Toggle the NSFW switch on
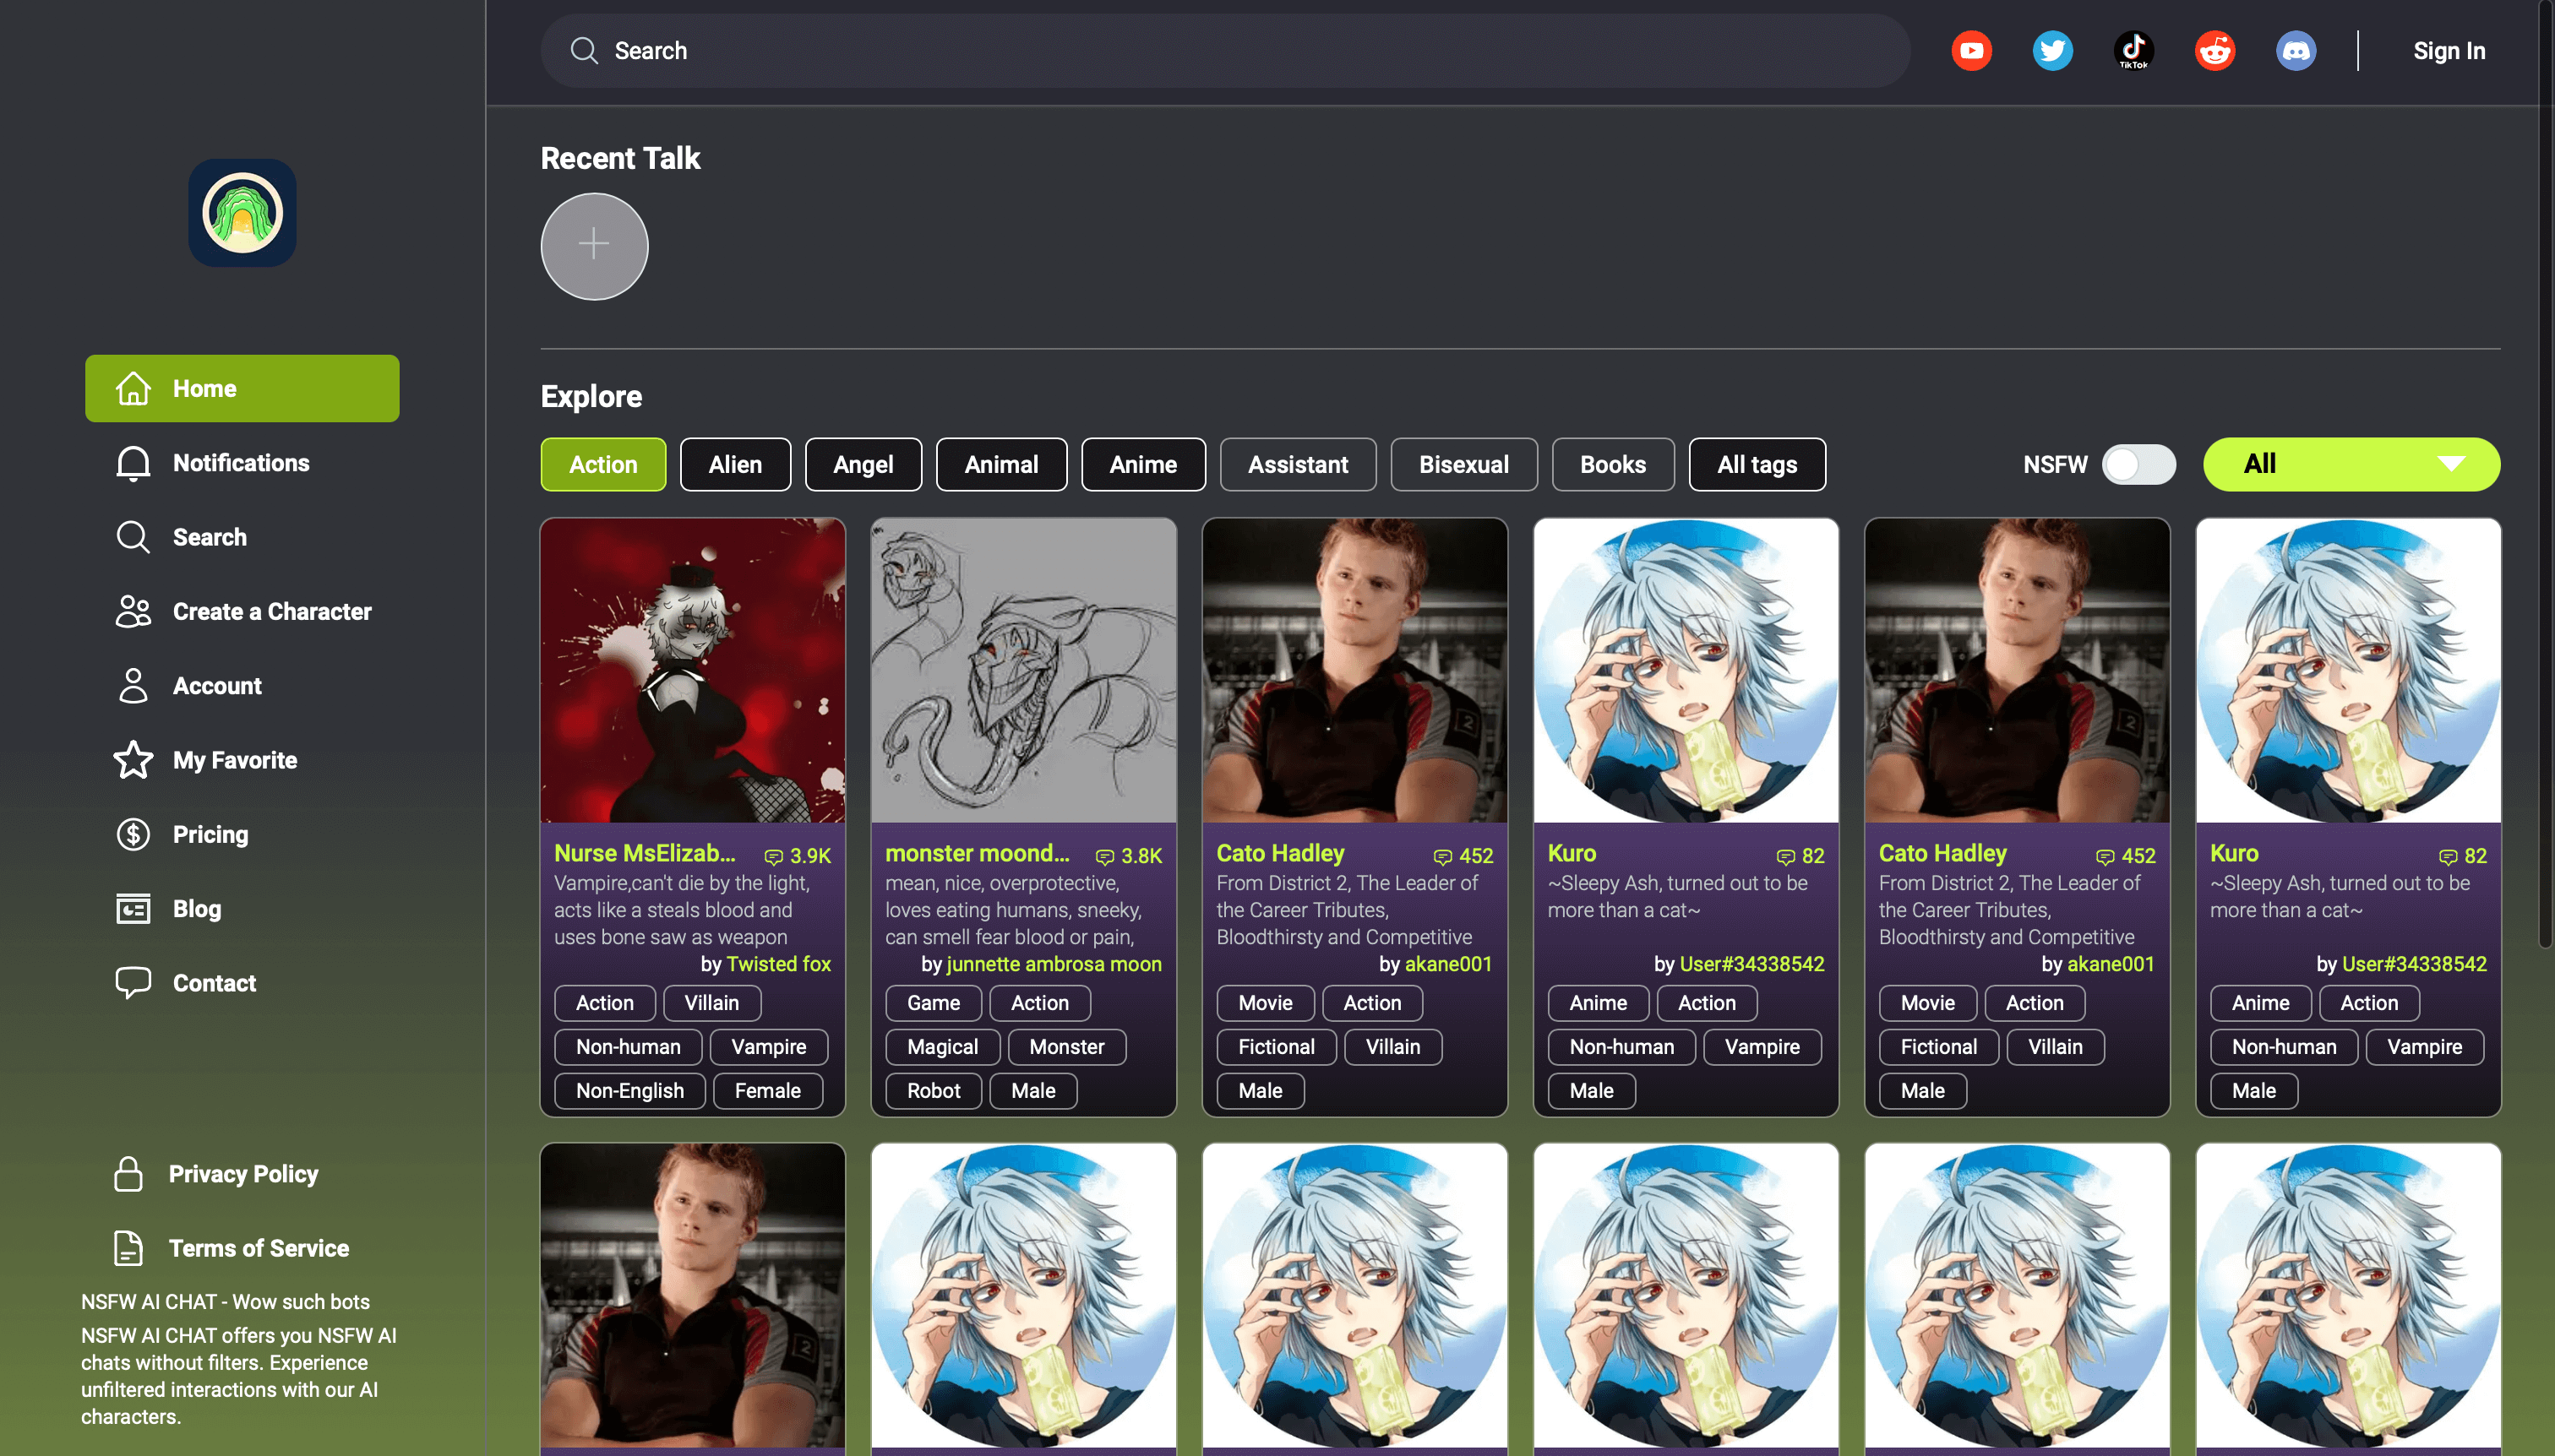Screen dimensions: 2555x1456 (x=2136, y=463)
